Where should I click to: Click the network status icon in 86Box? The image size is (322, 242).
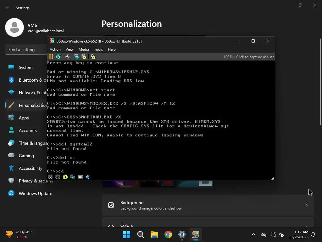(x=73, y=177)
